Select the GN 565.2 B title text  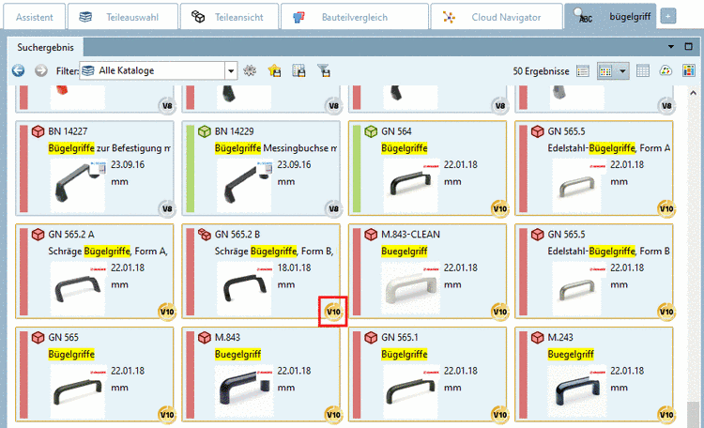[x=237, y=234]
